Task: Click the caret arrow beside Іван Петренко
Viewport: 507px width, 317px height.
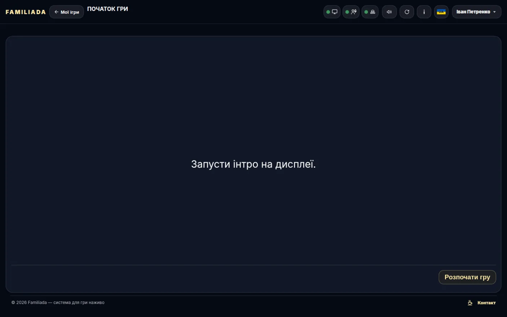Action: [x=495, y=12]
